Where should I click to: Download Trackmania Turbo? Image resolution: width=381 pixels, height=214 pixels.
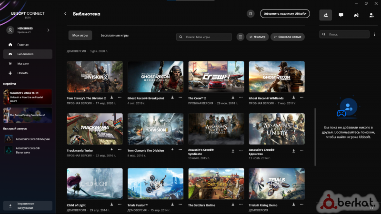pyautogui.click(x=112, y=150)
